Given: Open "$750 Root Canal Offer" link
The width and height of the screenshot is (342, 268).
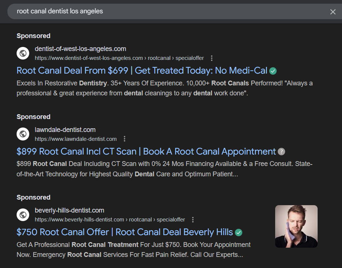Looking at the screenshot, I should (x=124, y=232).
